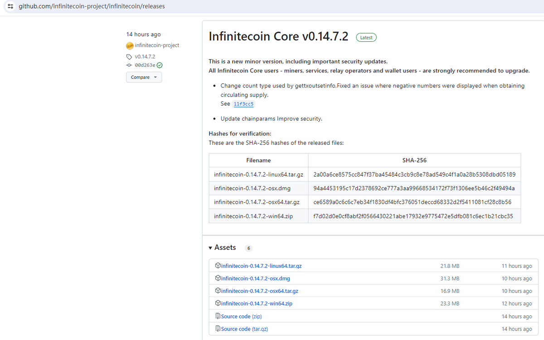The height and width of the screenshot is (340, 544).
Task: Download Source code (tar.gz)
Action: (244, 329)
